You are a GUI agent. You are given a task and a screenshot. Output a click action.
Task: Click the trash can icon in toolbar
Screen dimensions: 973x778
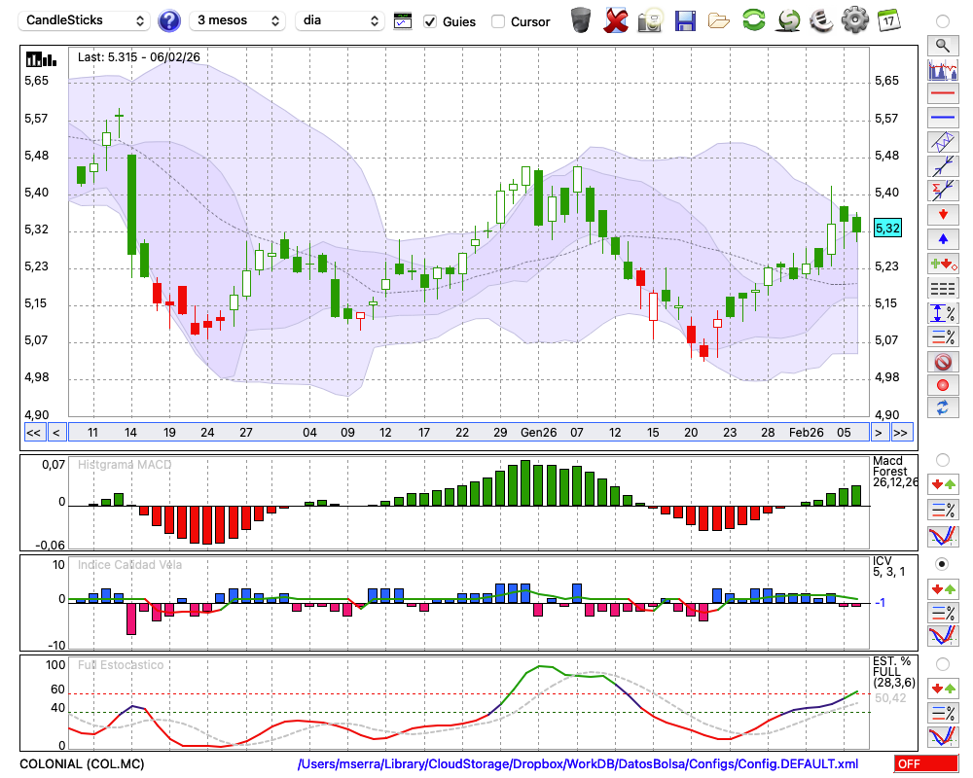click(581, 19)
